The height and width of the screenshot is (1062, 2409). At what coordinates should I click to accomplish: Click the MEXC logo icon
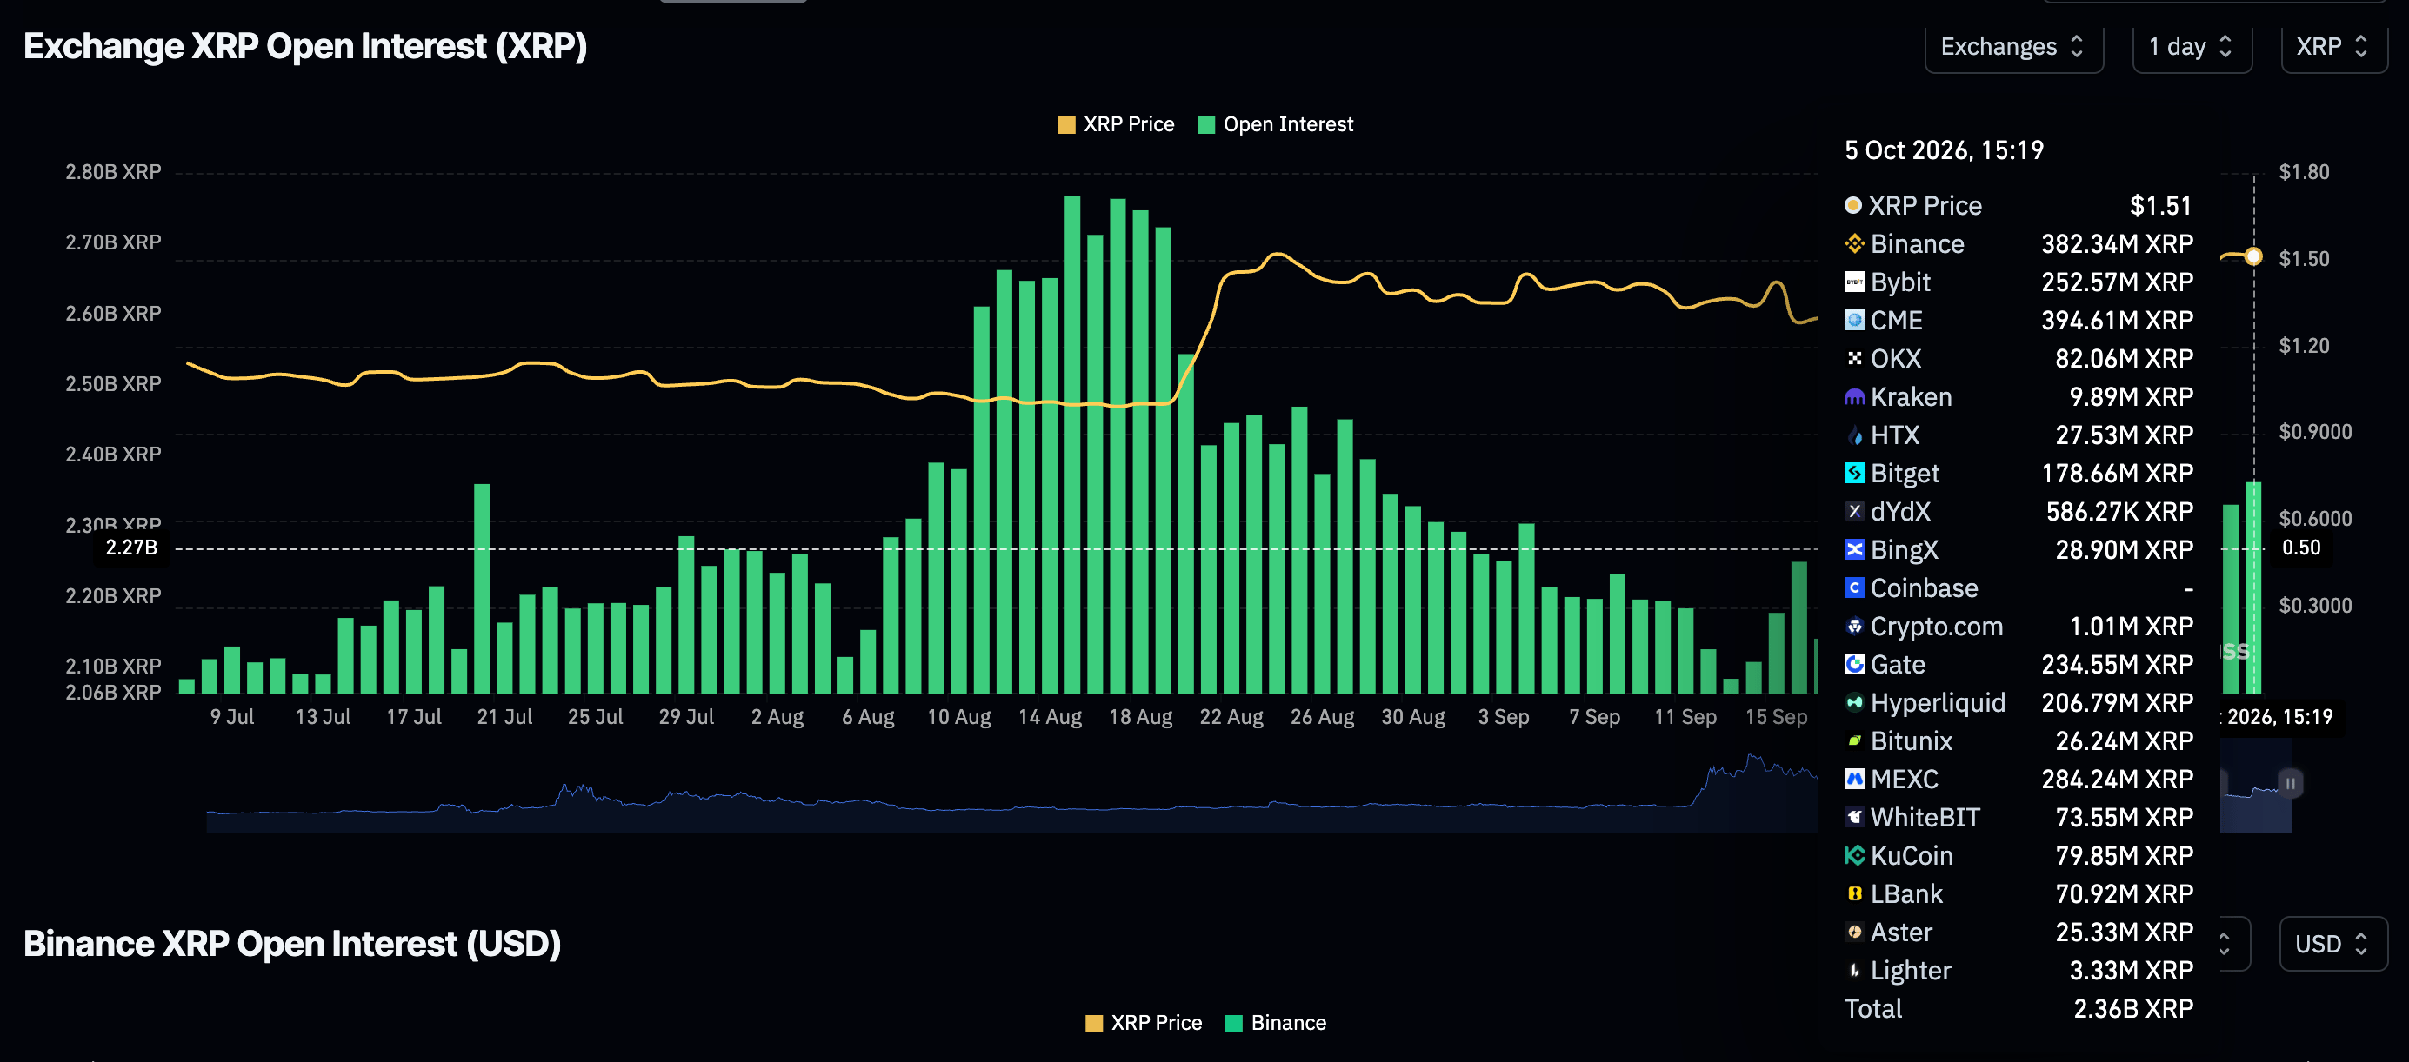(1853, 780)
